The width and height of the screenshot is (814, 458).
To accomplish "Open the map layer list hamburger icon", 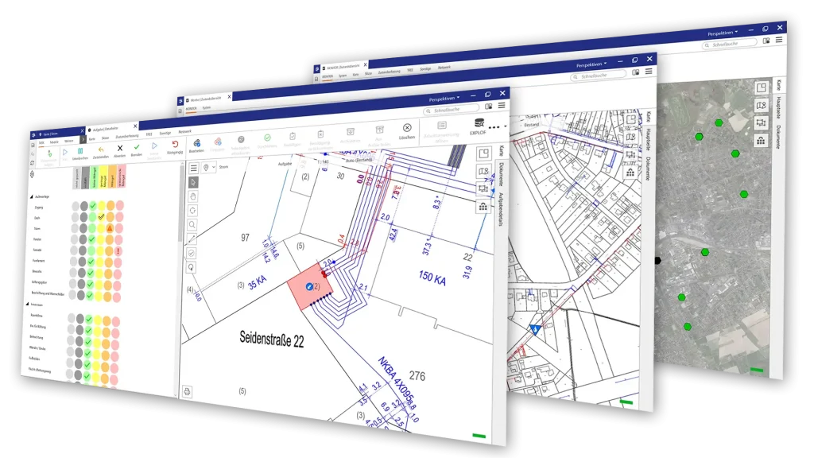I will 194,168.
